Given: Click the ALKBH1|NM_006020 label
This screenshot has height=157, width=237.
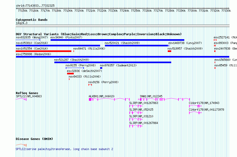Looking at the screenshot, I should click(101, 96).
